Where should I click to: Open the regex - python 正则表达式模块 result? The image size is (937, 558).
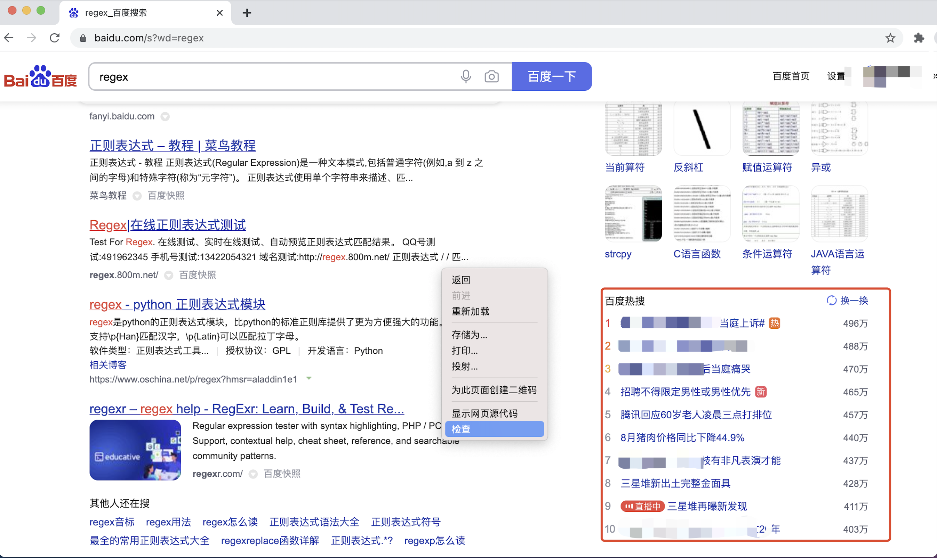(x=177, y=304)
